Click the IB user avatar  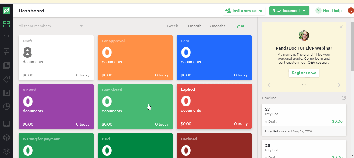point(351,11)
